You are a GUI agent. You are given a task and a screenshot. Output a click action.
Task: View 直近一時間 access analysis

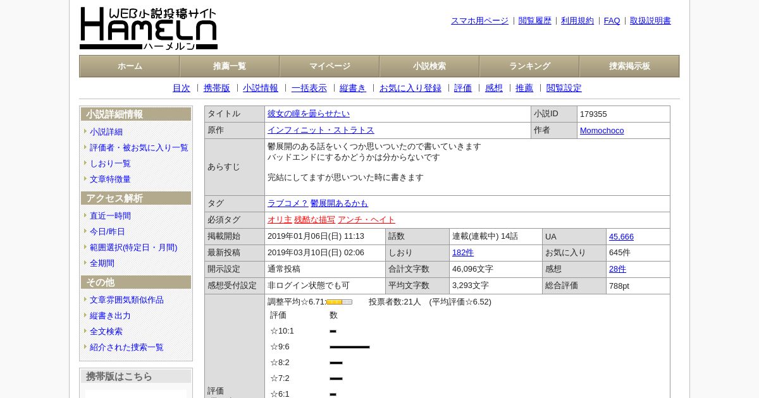click(110, 216)
